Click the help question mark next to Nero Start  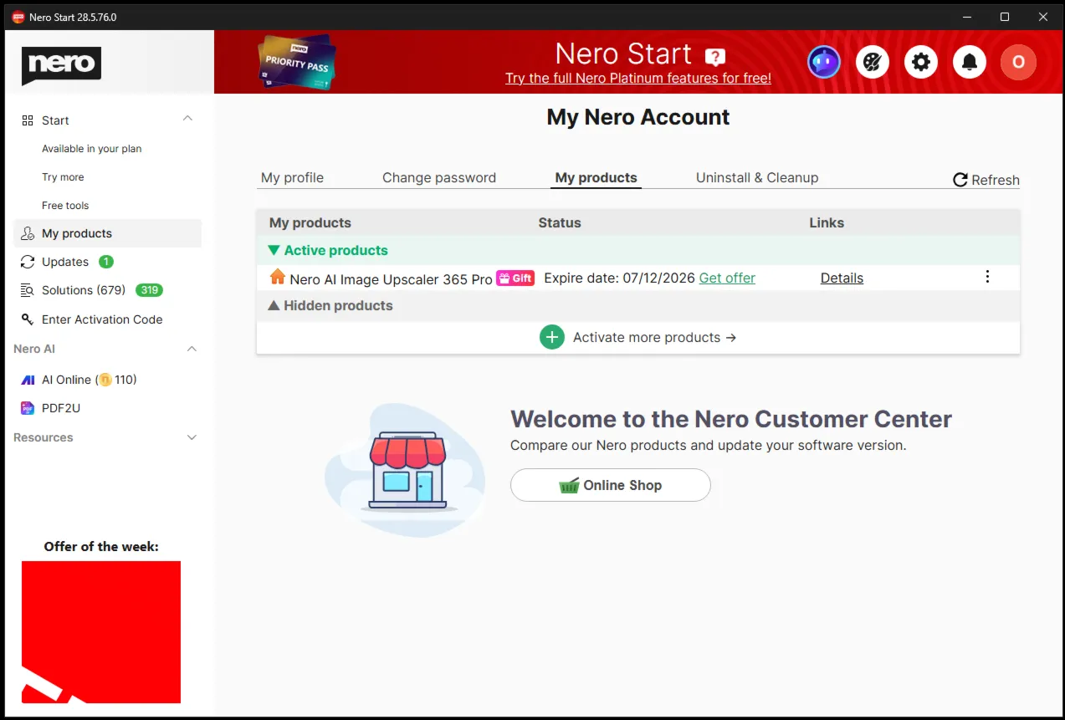[715, 57]
